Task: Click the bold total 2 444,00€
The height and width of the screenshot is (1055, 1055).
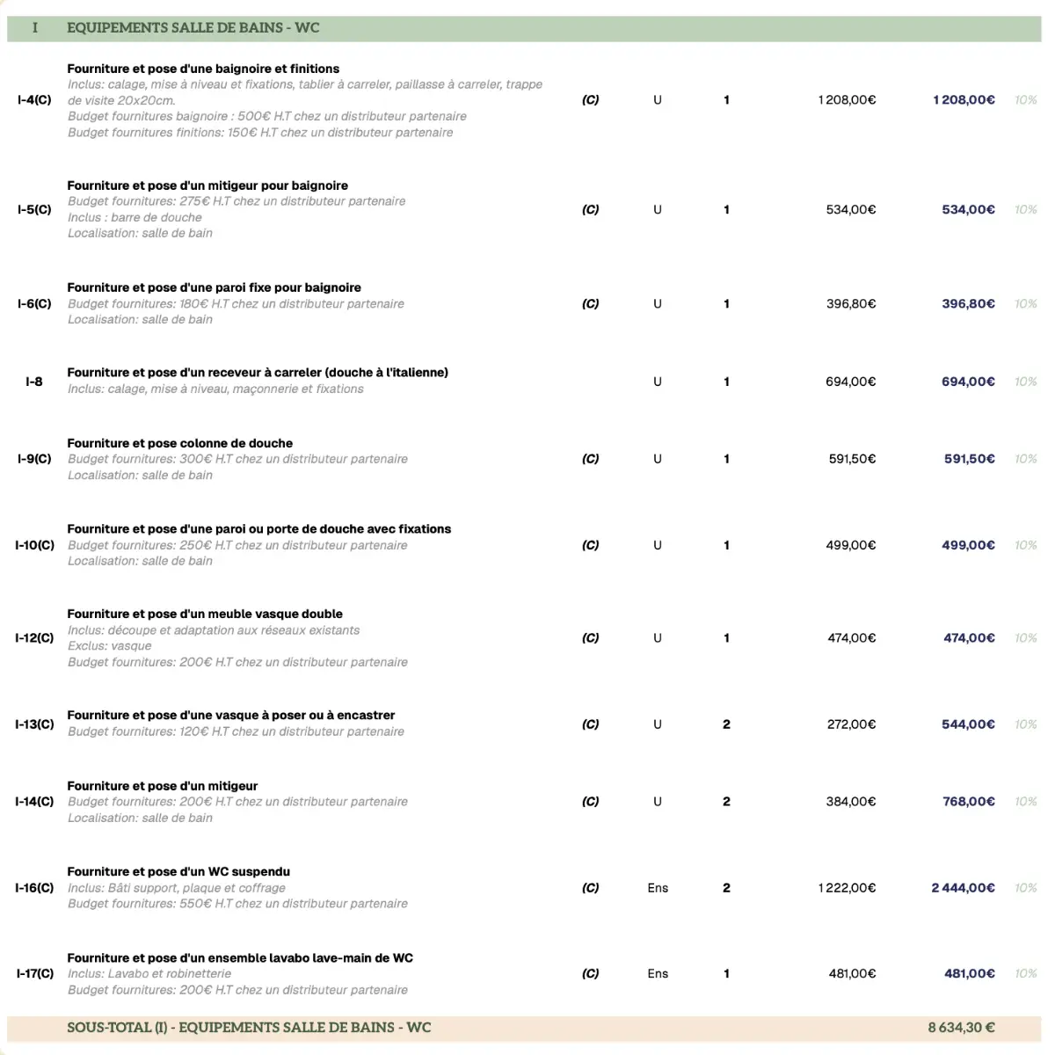Action: (963, 888)
